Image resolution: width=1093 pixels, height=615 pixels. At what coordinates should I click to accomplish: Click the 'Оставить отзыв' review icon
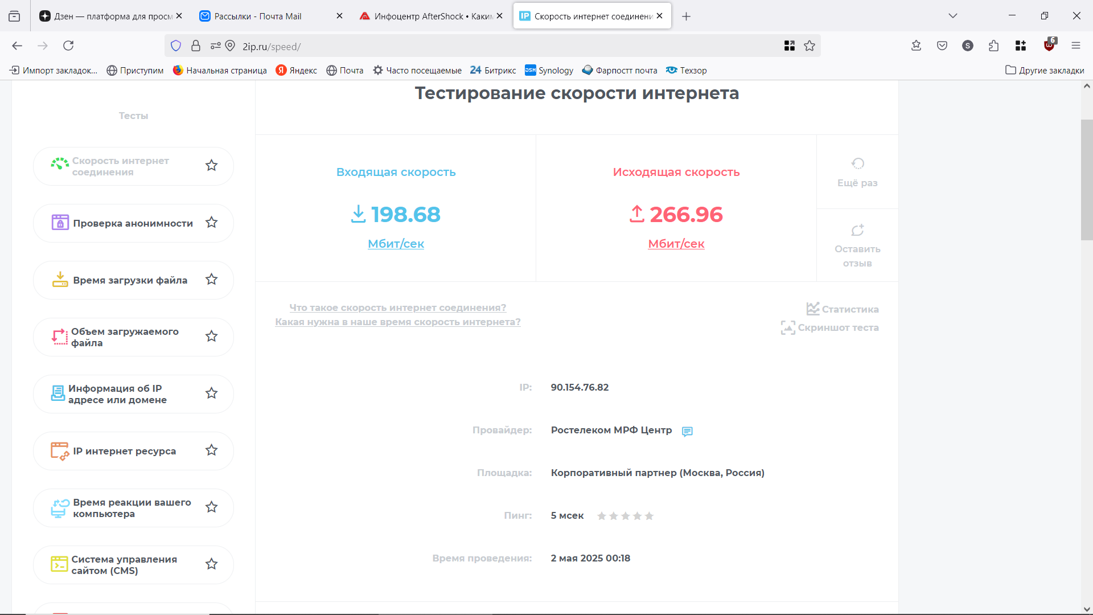[857, 230]
